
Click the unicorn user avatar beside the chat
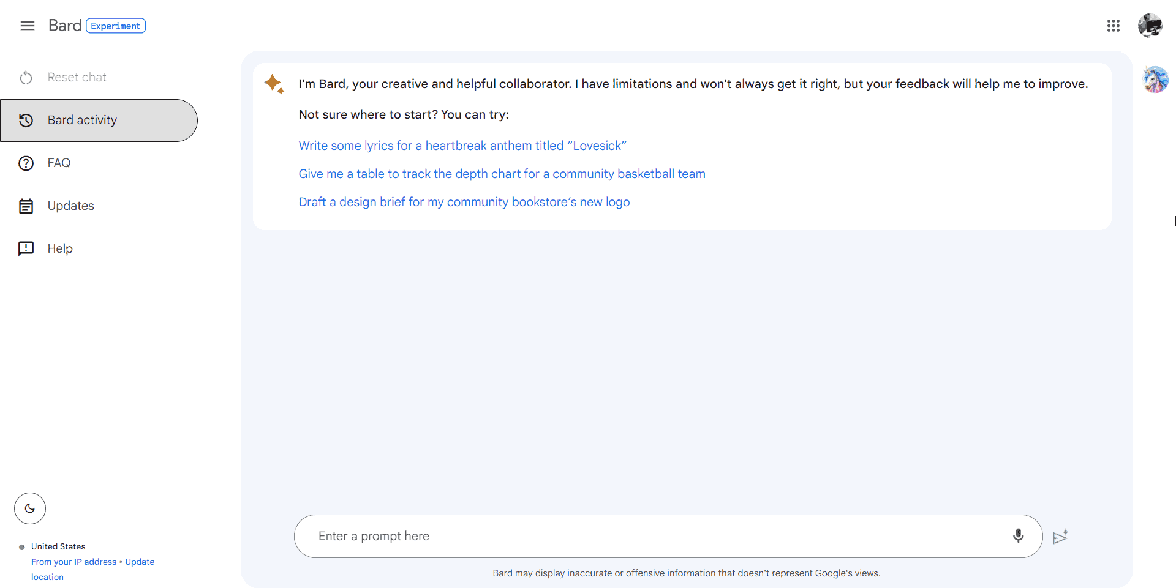click(x=1155, y=80)
